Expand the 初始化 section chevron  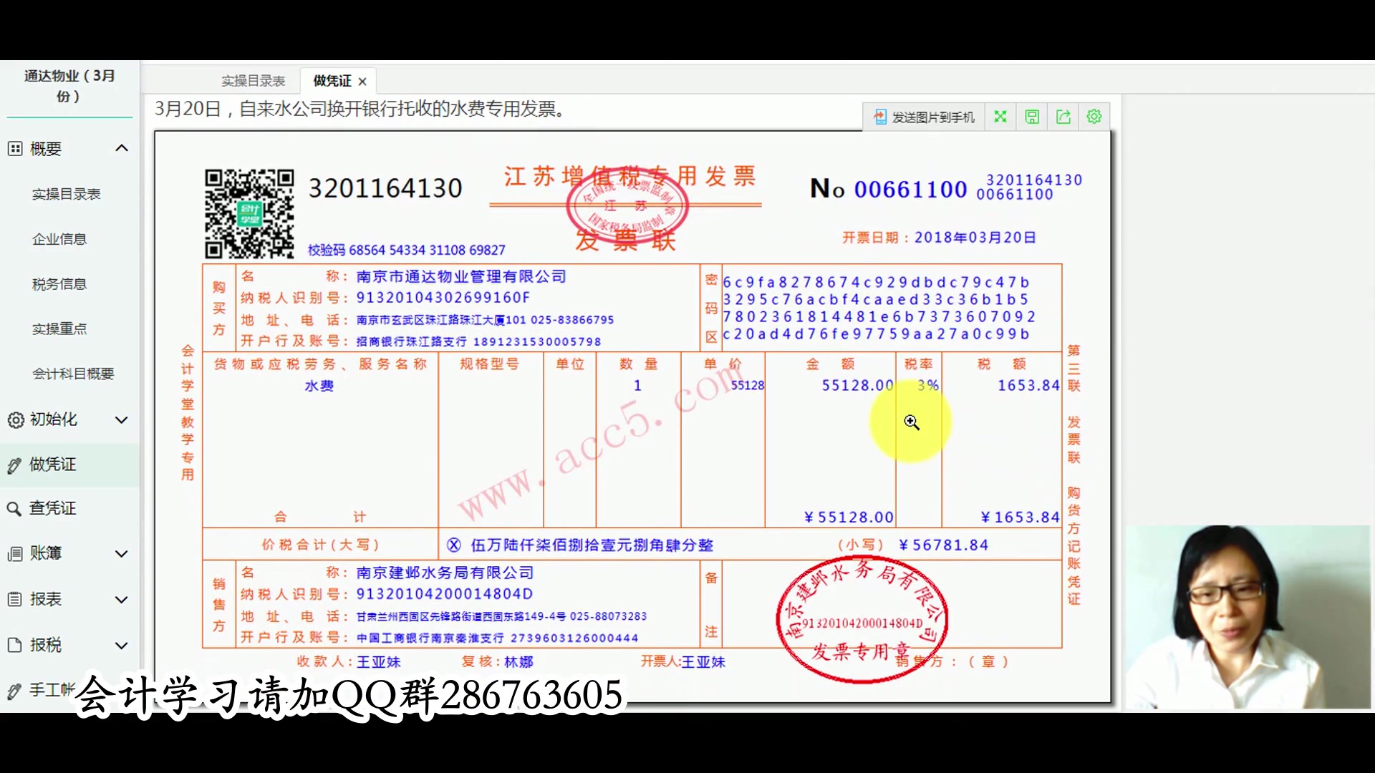122,420
